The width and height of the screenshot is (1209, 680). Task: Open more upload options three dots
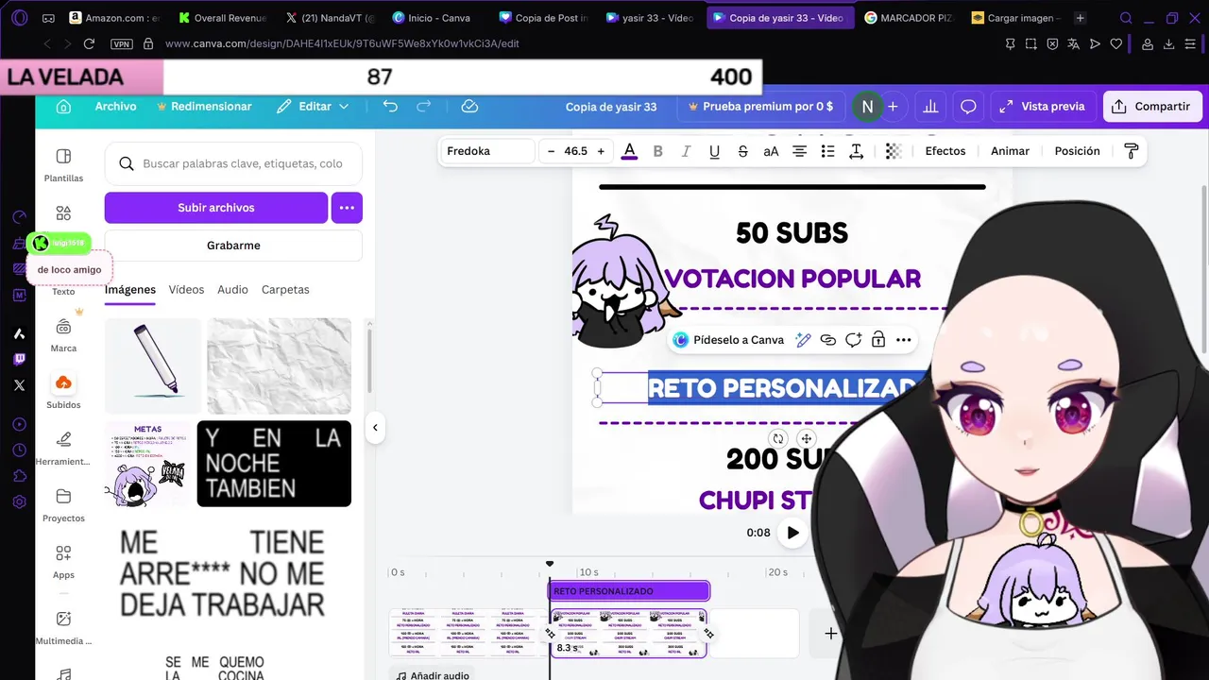[347, 208]
